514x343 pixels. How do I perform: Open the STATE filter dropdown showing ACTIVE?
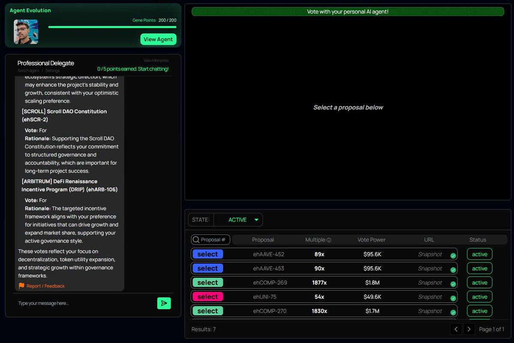click(x=238, y=220)
